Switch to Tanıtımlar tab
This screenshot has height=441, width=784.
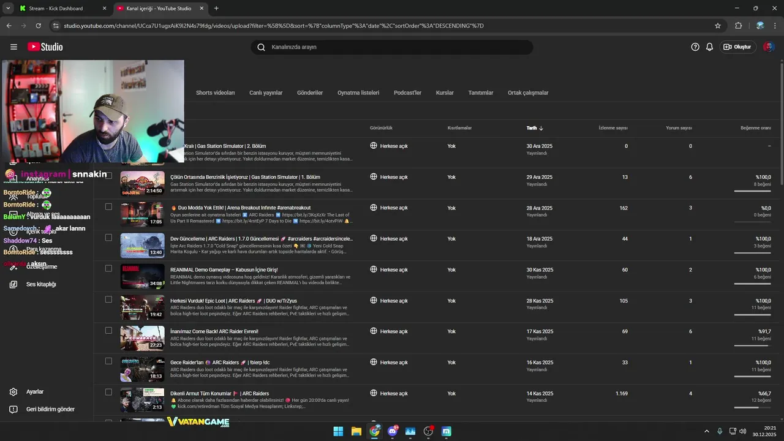coord(481,92)
